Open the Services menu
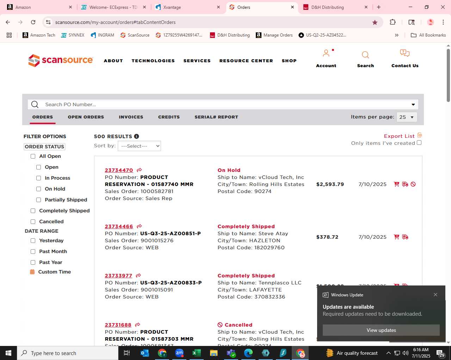The height and width of the screenshot is (360, 451). coord(197,61)
